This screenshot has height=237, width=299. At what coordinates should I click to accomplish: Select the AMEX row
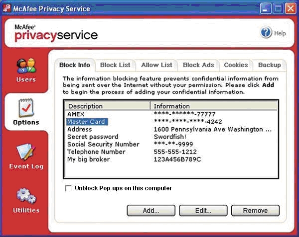pyautogui.click(x=171, y=114)
